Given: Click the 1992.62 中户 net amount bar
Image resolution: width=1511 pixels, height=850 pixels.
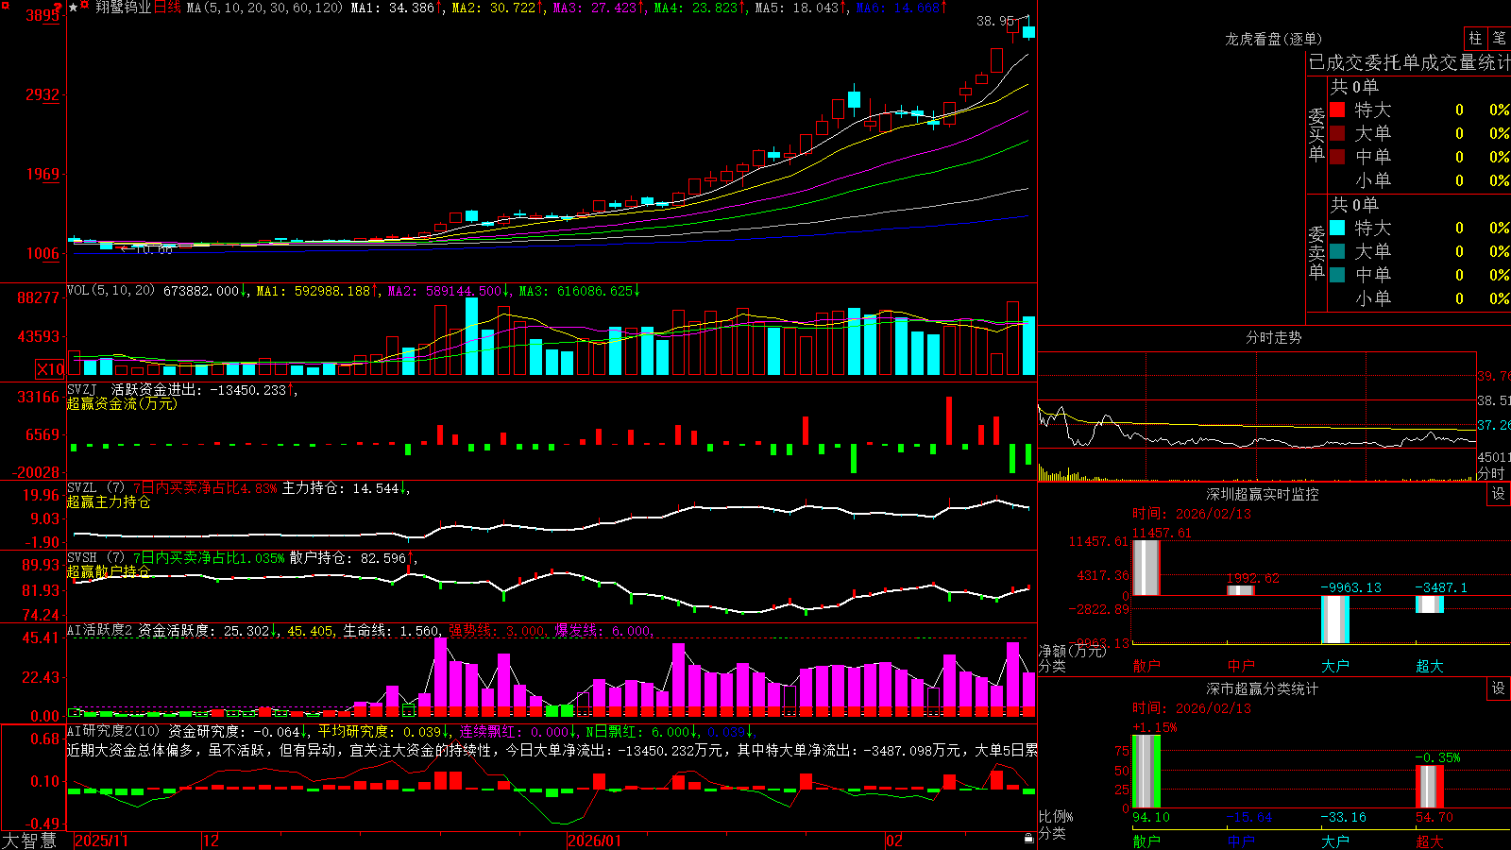Looking at the screenshot, I should [1241, 590].
